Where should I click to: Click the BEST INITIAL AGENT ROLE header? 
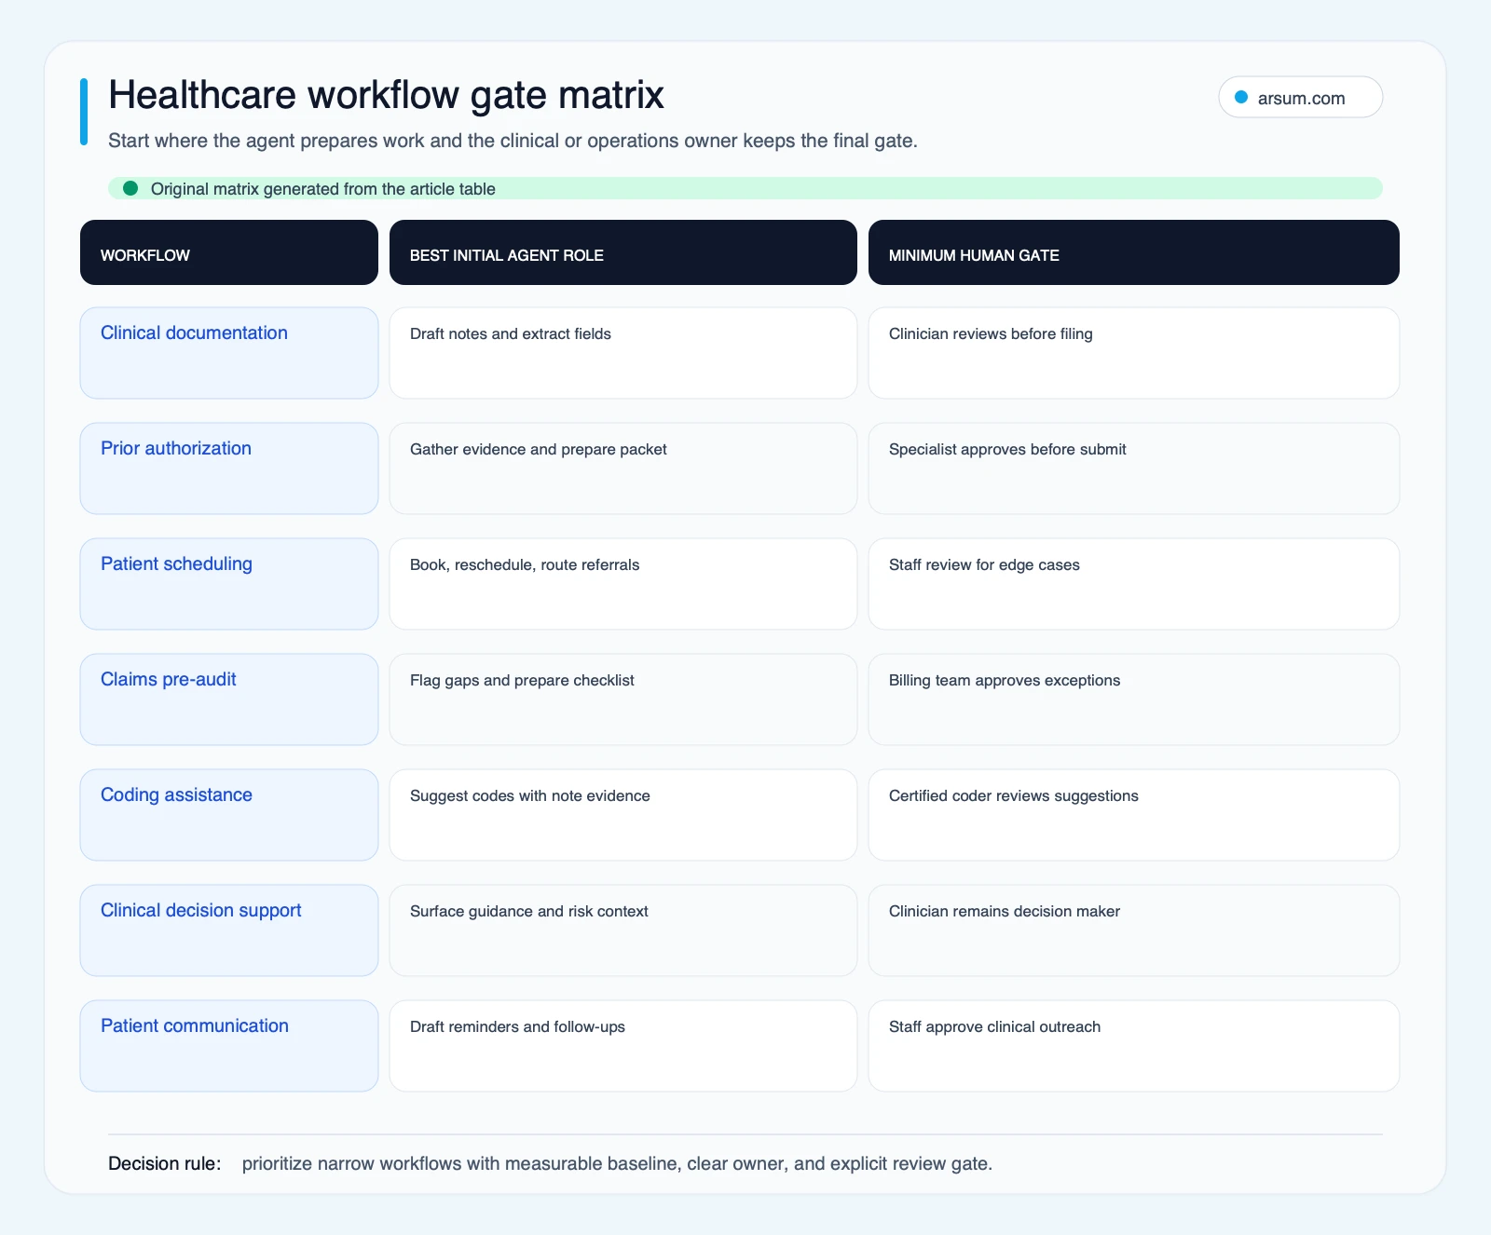point(622,252)
